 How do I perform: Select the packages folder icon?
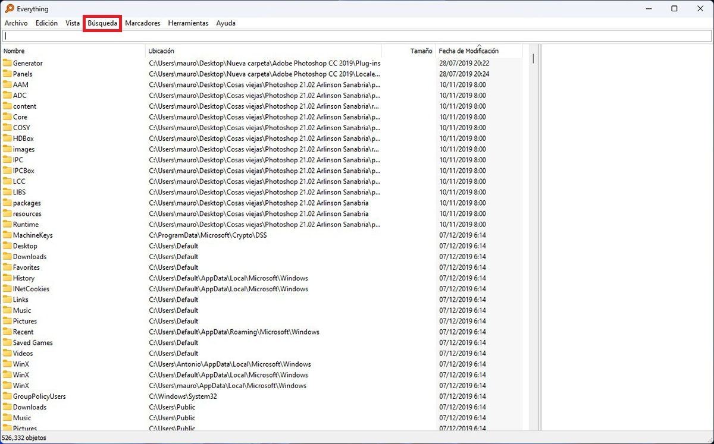coord(7,203)
